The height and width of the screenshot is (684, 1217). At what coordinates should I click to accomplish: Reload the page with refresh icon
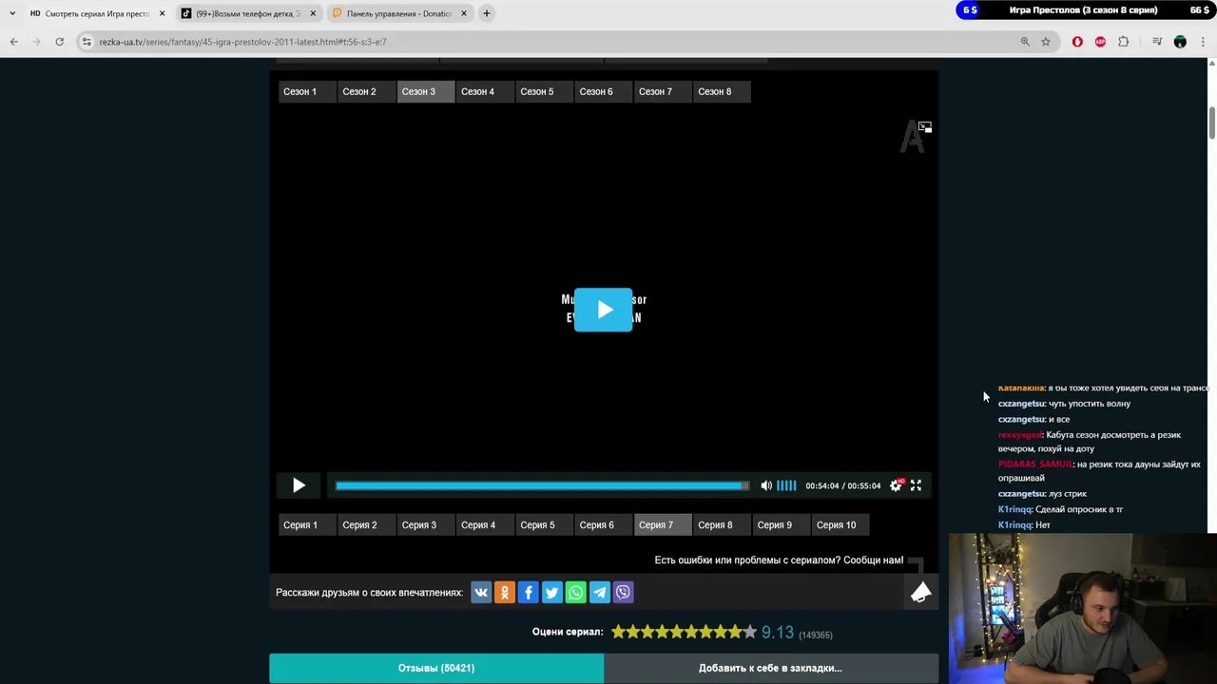(59, 42)
